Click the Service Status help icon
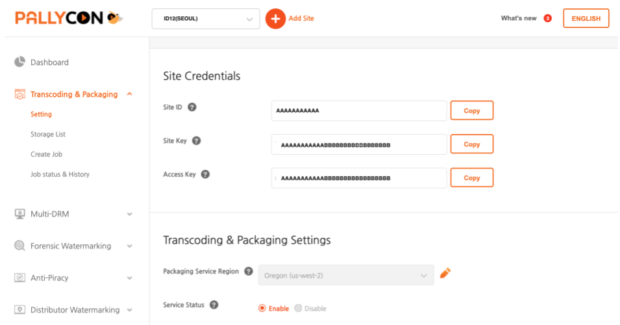The height and width of the screenshot is (325, 620). click(x=214, y=305)
